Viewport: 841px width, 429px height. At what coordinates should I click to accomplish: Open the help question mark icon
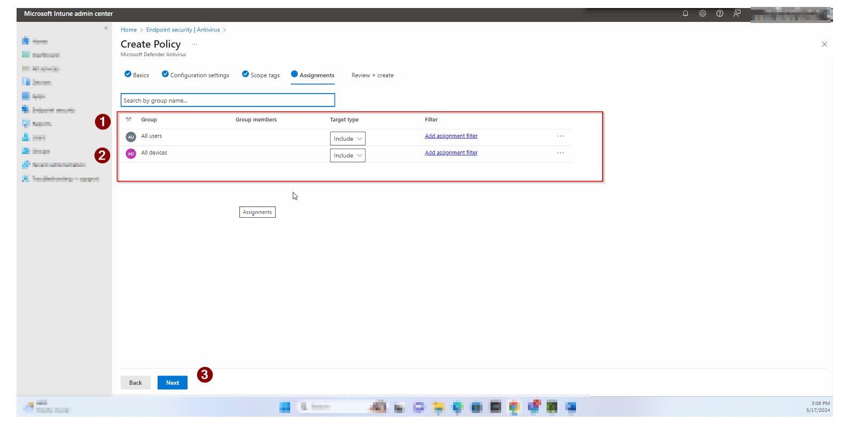(x=720, y=13)
